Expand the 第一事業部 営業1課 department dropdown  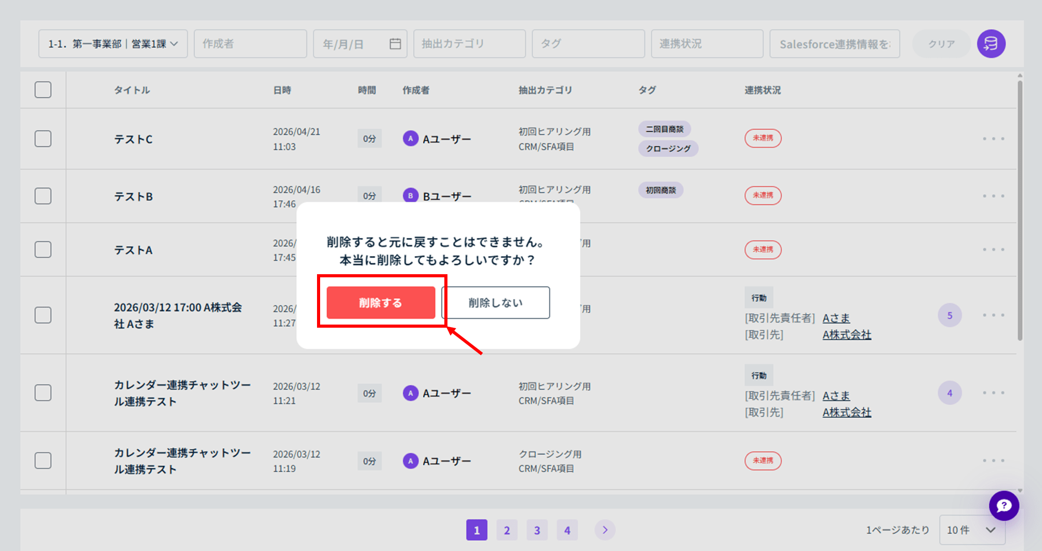[x=113, y=44]
